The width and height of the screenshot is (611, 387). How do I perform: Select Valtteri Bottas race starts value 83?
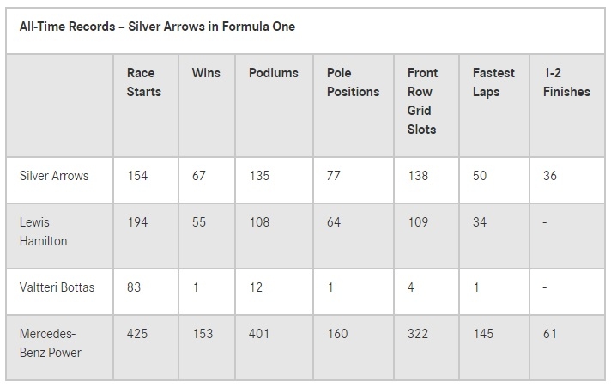pyautogui.click(x=134, y=287)
